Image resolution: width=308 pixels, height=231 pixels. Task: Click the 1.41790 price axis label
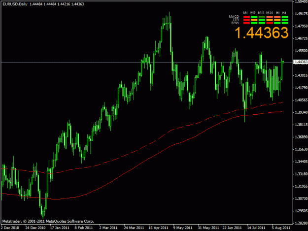click(x=301, y=88)
